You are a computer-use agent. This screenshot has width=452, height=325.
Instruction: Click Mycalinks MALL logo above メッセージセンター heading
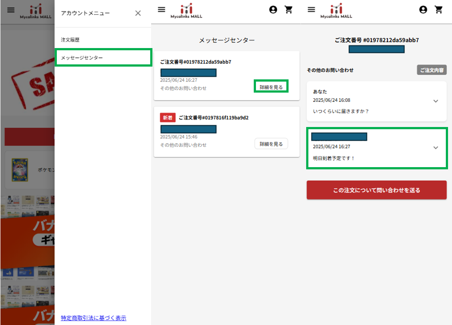(186, 11)
